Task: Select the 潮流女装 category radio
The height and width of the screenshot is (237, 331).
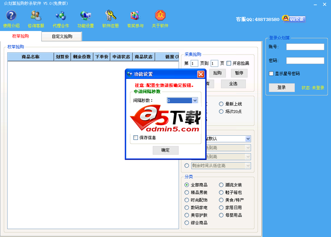Action: coord(221,185)
